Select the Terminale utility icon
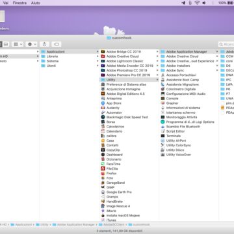Viewport: 234px width, 234px height. coord(162,136)
